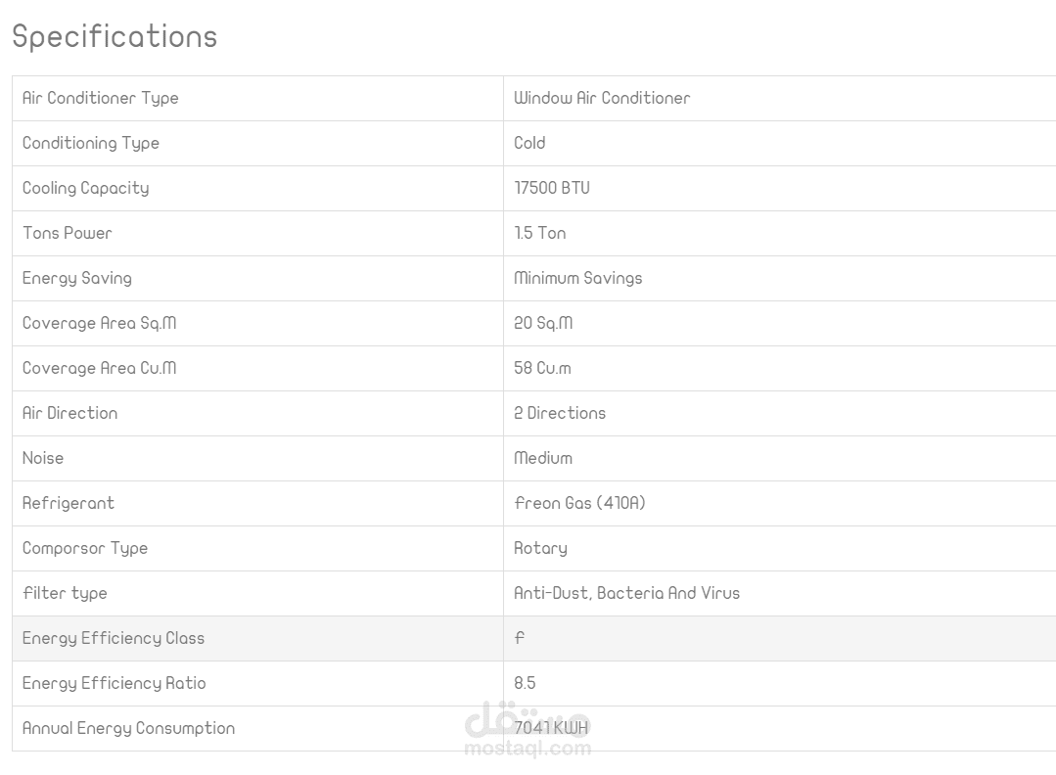The height and width of the screenshot is (775, 1056).
Task: Click the highlighted Energy Efficiency Class label
Action: (x=114, y=638)
